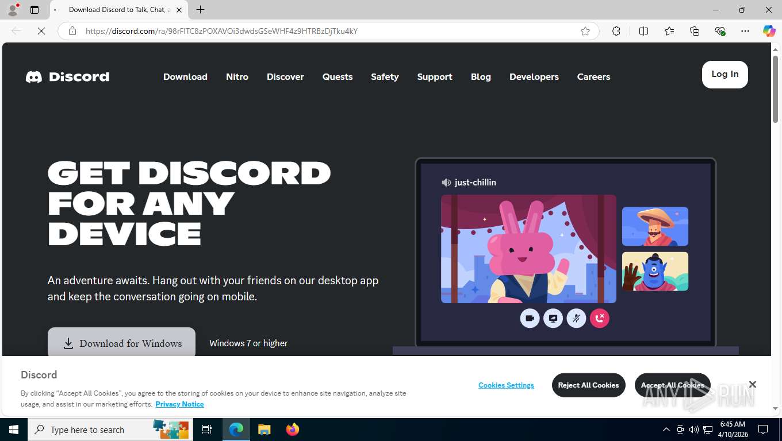782x441 pixels.
Task: Toggle split screen view icon
Action: pos(643,31)
